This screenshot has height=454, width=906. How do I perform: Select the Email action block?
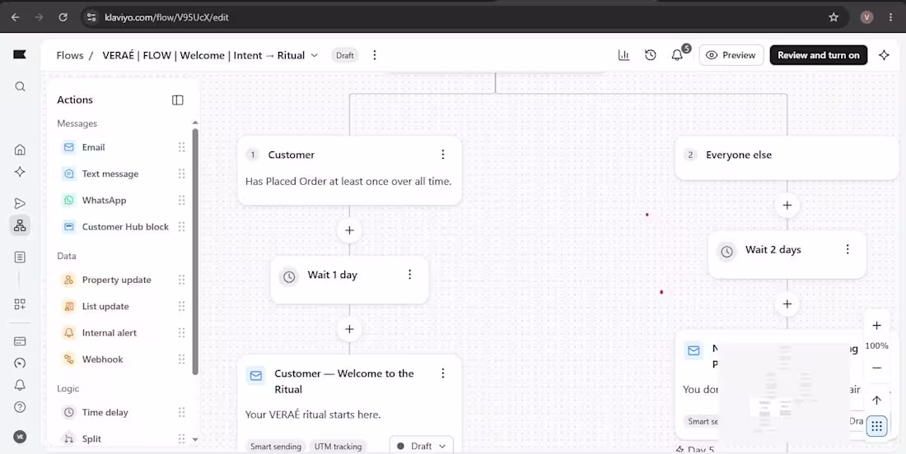tap(123, 147)
